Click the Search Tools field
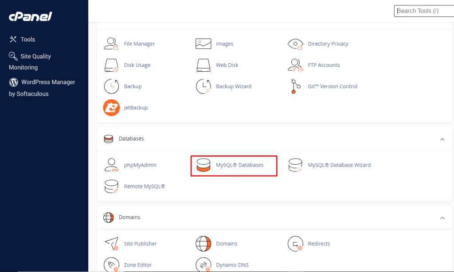 [424, 11]
